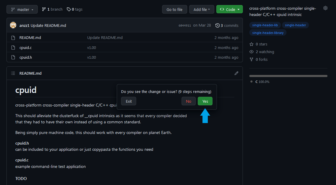Screen dimensions: 336x185
Task: Confirm with the Yes button
Action: tap(205, 101)
